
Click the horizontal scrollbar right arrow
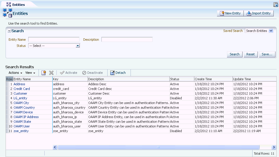274,147
